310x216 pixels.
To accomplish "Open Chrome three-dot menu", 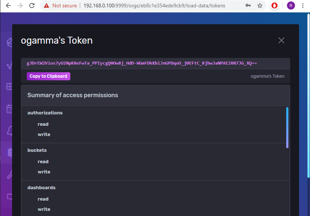I will (x=303, y=6).
